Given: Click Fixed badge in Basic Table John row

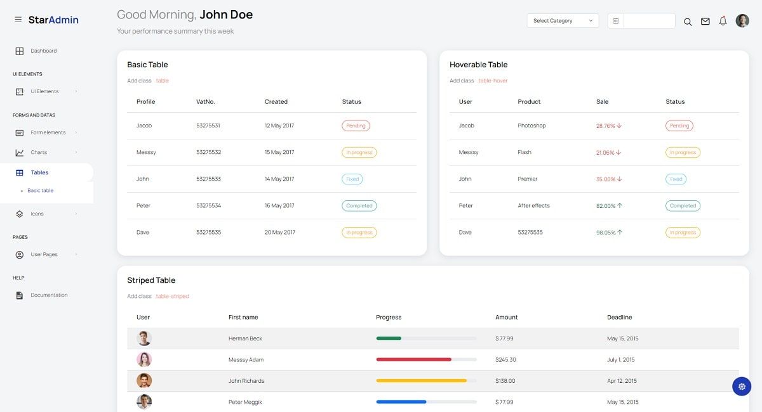Looking at the screenshot, I should pos(352,179).
